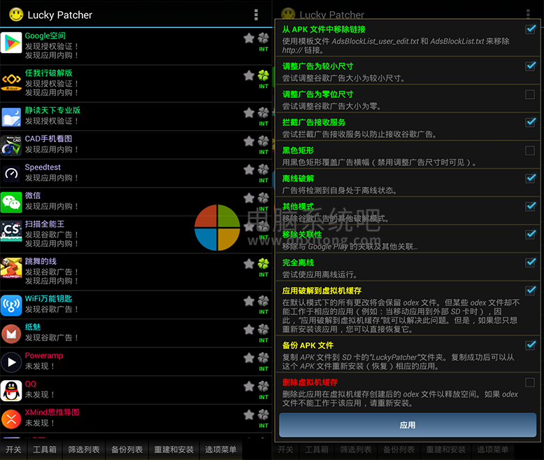Open the 备份列表 tab
This screenshot has height=460, width=544.
click(127, 449)
